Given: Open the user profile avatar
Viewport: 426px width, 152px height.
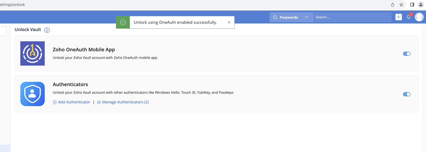Looking at the screenshot, I should (x=419, y=17).
